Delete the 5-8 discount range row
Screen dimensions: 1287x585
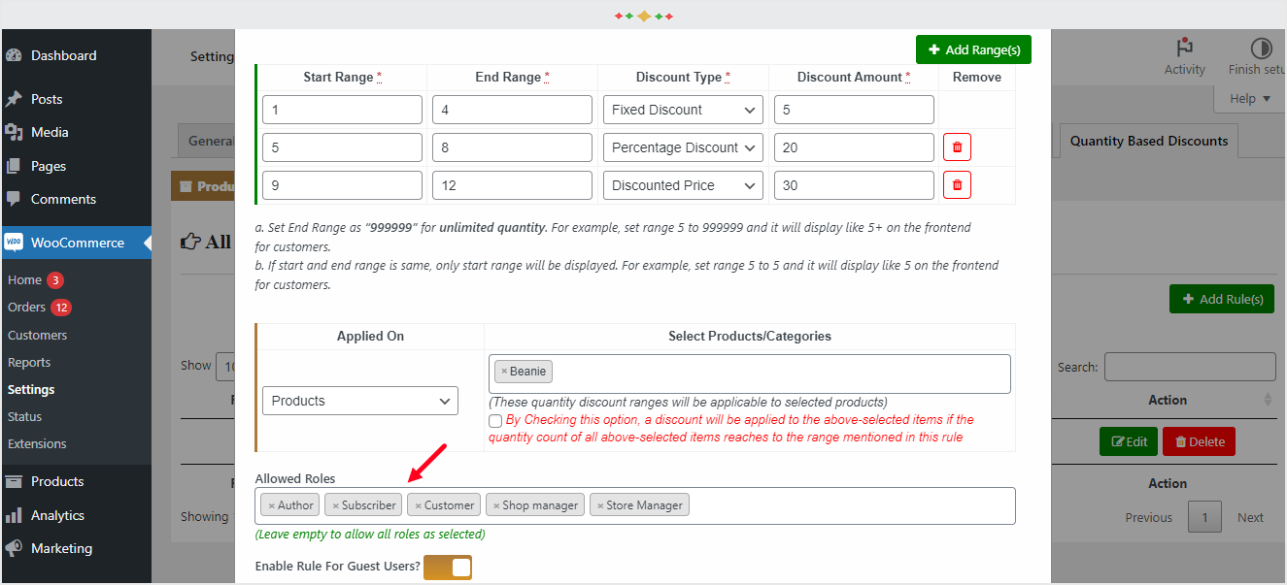pos(957,146)
